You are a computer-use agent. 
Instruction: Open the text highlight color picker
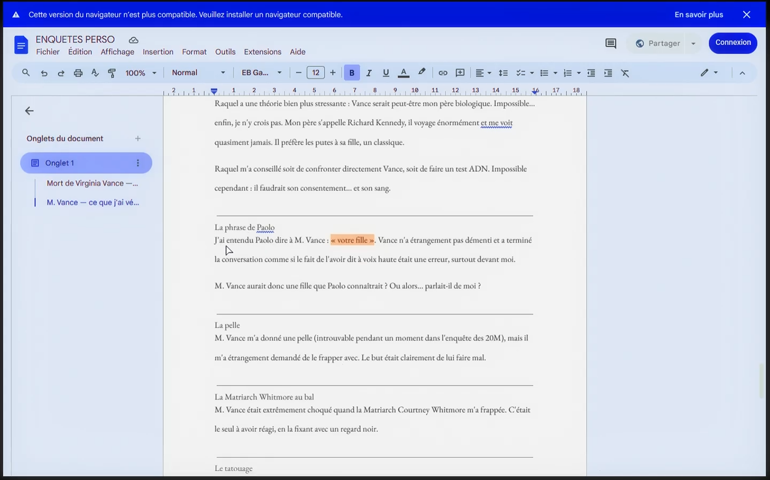pos(422,73)
